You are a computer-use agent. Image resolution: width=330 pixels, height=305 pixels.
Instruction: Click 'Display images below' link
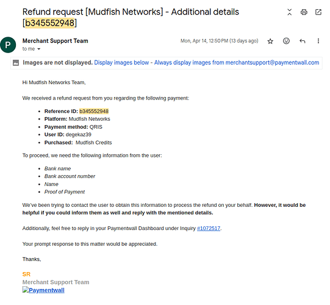(121, 62)
